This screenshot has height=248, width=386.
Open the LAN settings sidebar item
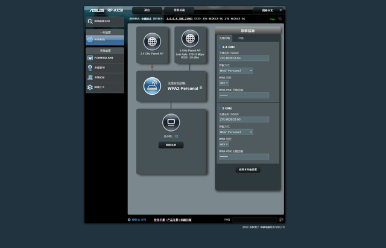coord(105,58)
